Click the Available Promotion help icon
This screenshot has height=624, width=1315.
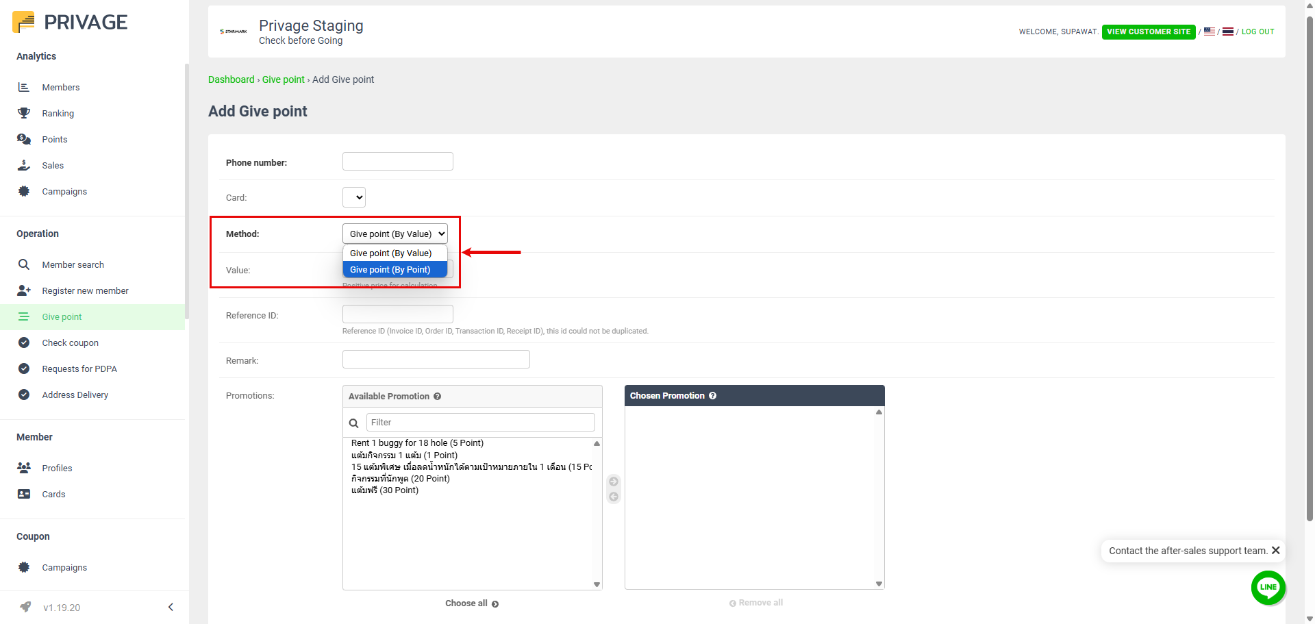point(437,397)
